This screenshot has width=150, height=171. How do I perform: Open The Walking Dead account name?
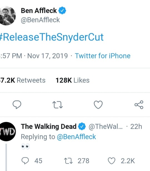(49, 127)
